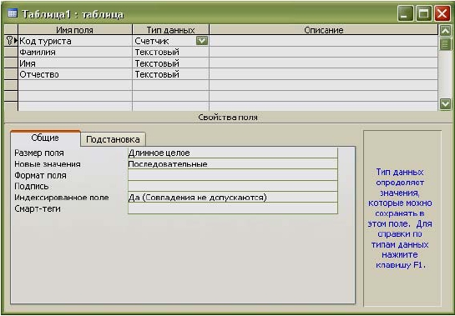Click the vertical scrollbar thumb of the field grid
The height and width of the screenshot is (316, 455).
click(x=446, y=44)
